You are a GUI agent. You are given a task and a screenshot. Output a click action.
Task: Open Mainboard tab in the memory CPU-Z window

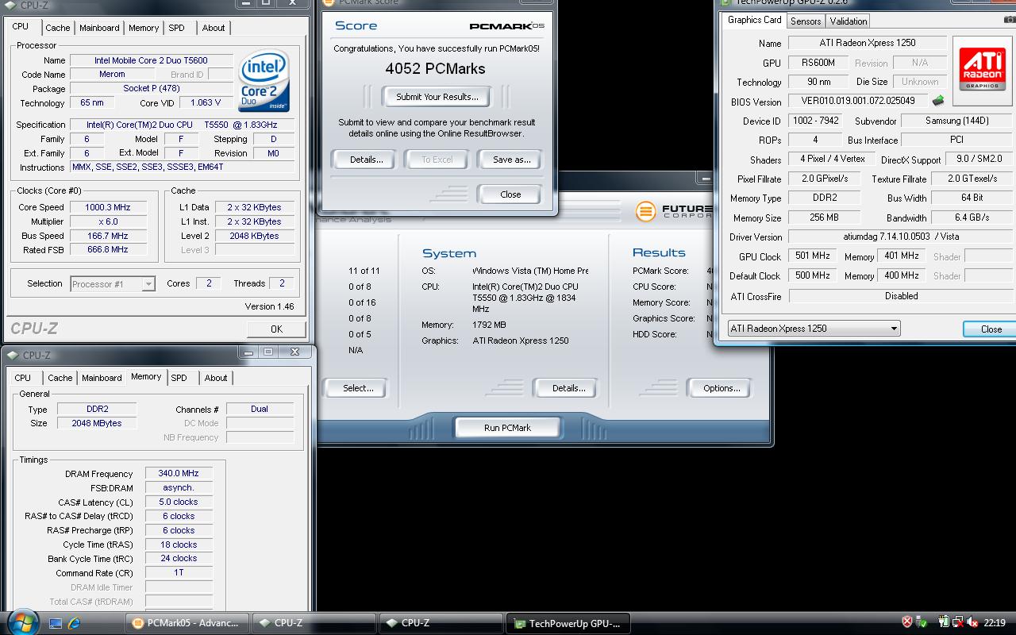(102, 378)
